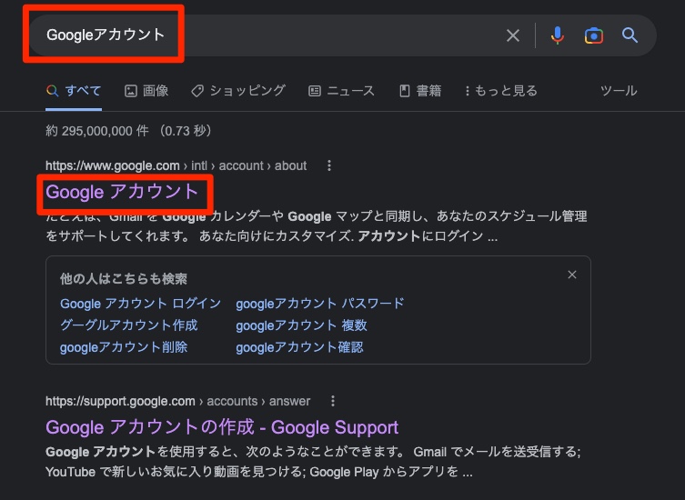Click the snippet line をサポートしてくれます
This screenshot has width=685, height=500.
click(272, 236)
